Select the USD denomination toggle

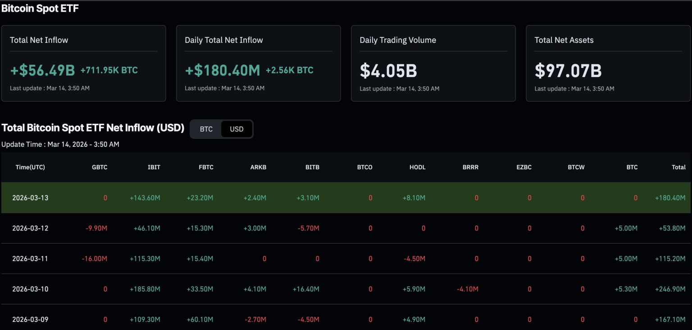[237, 129]
